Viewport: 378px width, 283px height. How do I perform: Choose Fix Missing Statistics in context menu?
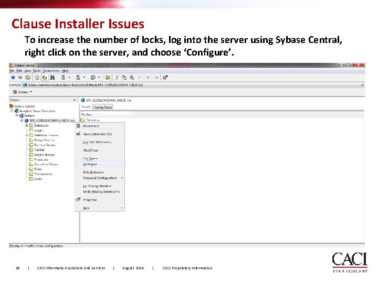100,186
